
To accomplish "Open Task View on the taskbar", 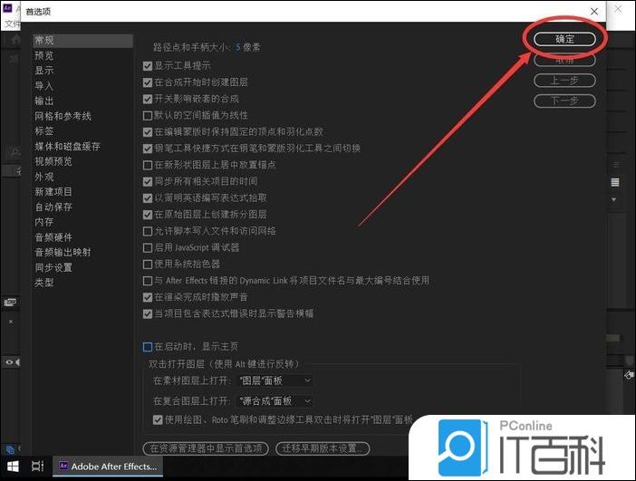I will pos(38,467).
